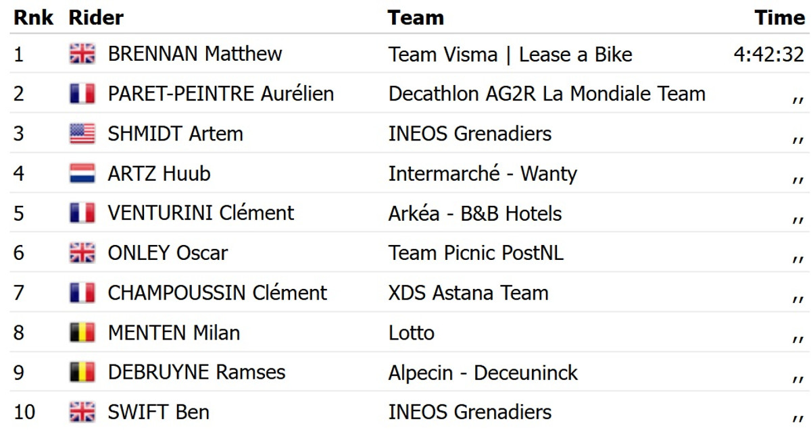The height and width of the screenshot is (430, 811).
Task: Click the Dutch flag next to ARTZ Huub
Action: tap(82, 173)
